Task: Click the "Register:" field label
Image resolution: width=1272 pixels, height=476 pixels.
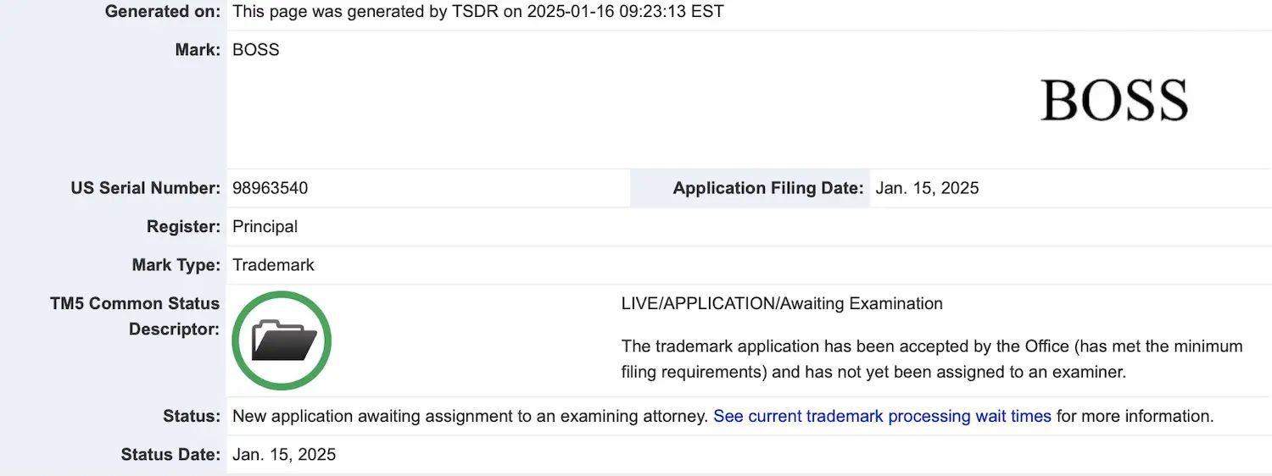Action: coord(183,226)
